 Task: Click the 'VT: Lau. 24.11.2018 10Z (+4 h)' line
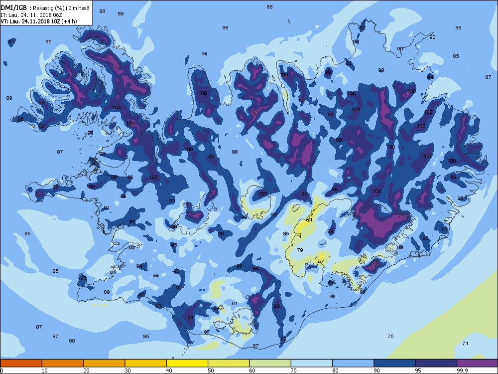tap(39, 21)
